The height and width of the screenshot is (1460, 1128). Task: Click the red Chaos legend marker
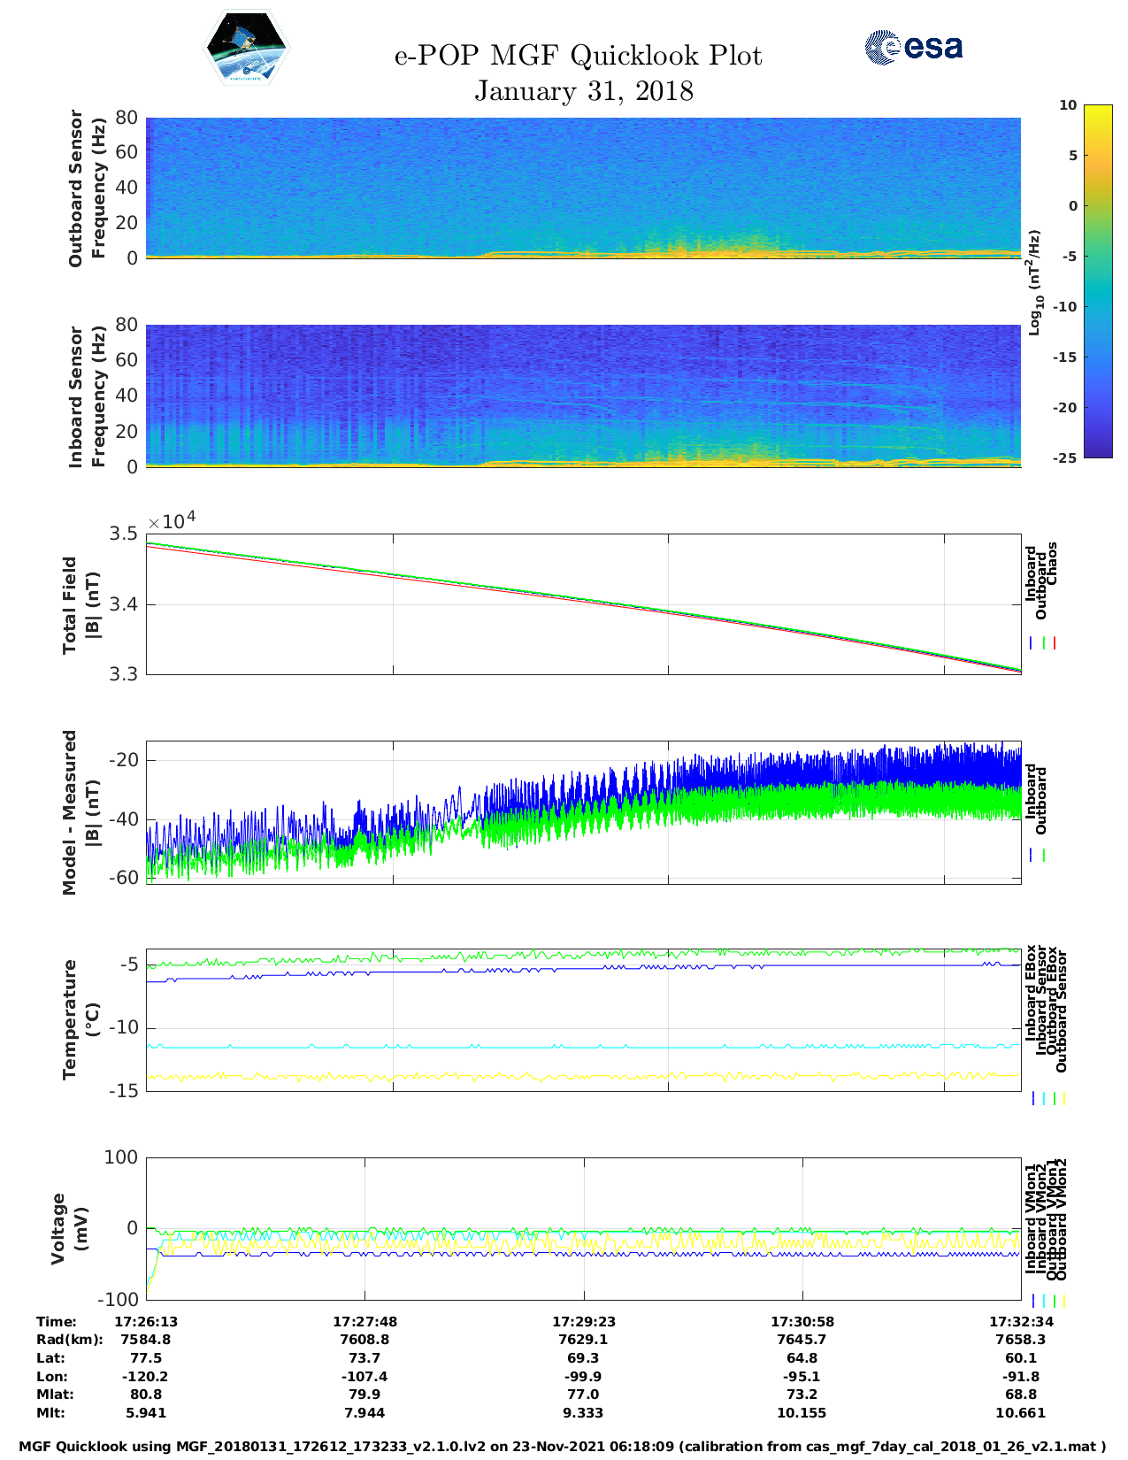tap(1055, 643)
